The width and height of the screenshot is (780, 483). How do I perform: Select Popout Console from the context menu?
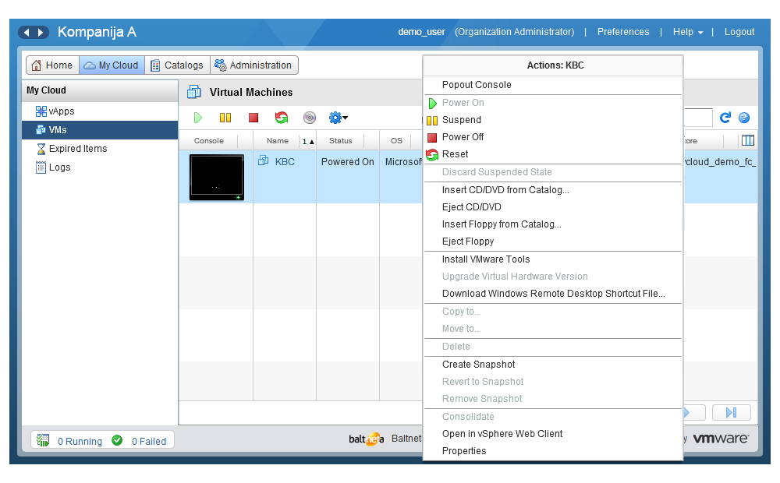477,85
